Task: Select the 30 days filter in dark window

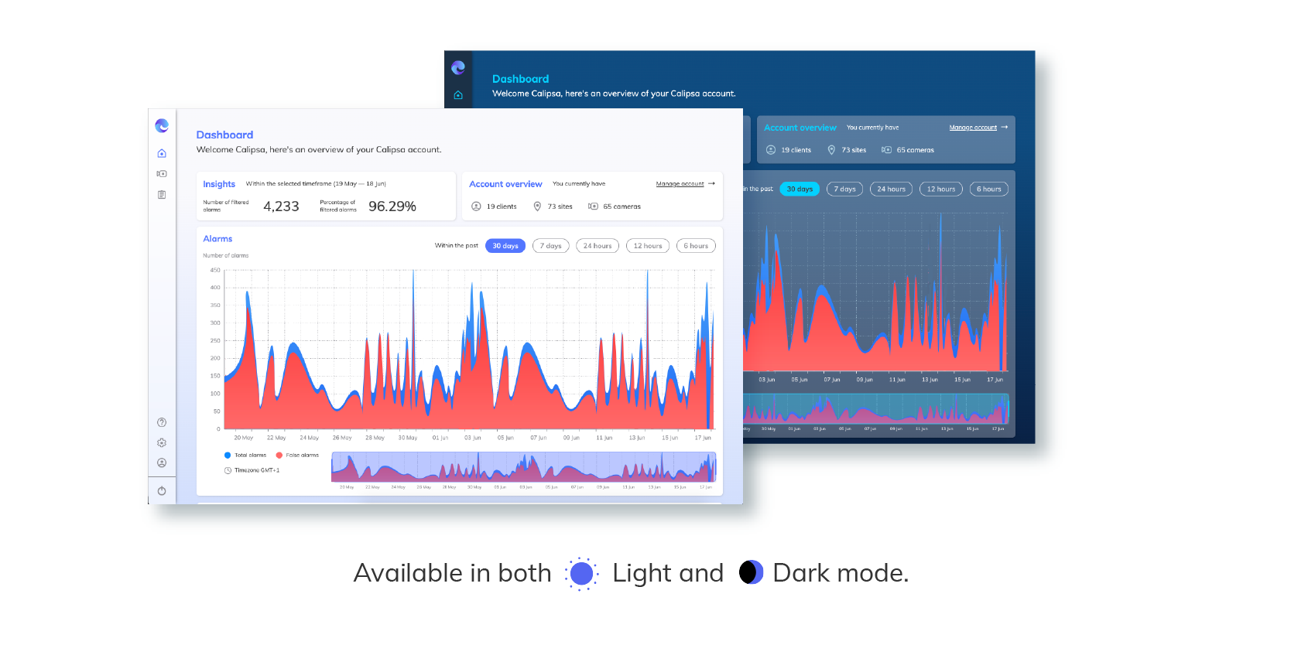Action: pos(800,189)
